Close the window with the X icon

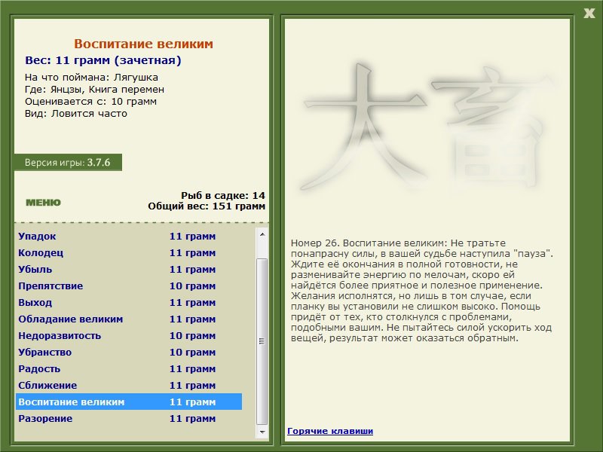589,14
